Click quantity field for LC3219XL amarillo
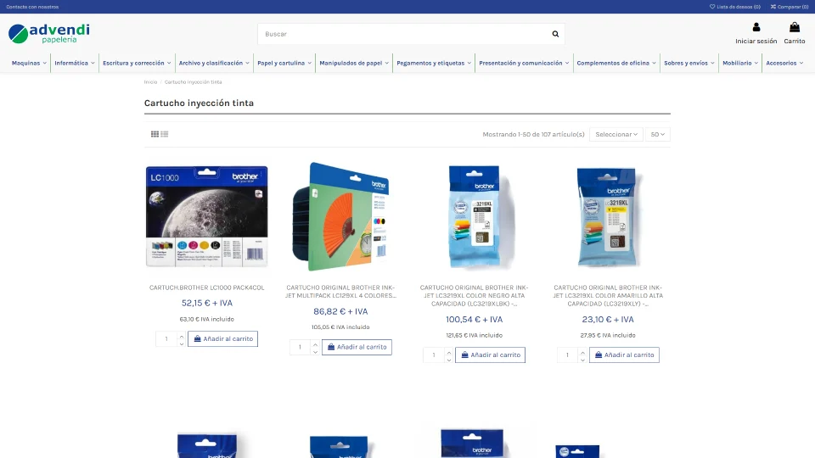Viewport: 815px width, 458px height. pos(567,355)
